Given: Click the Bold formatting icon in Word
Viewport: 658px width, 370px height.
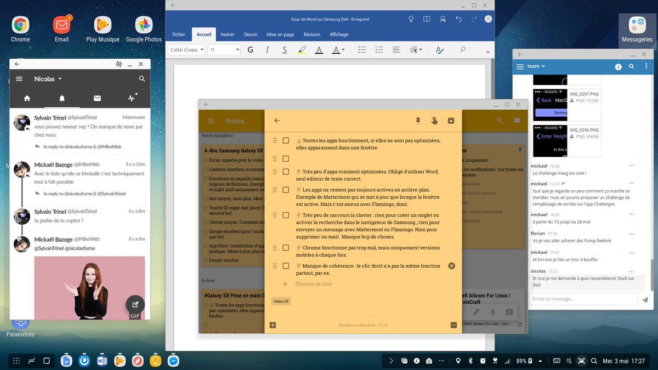Looking at the screenshot, I should (251, 50).
